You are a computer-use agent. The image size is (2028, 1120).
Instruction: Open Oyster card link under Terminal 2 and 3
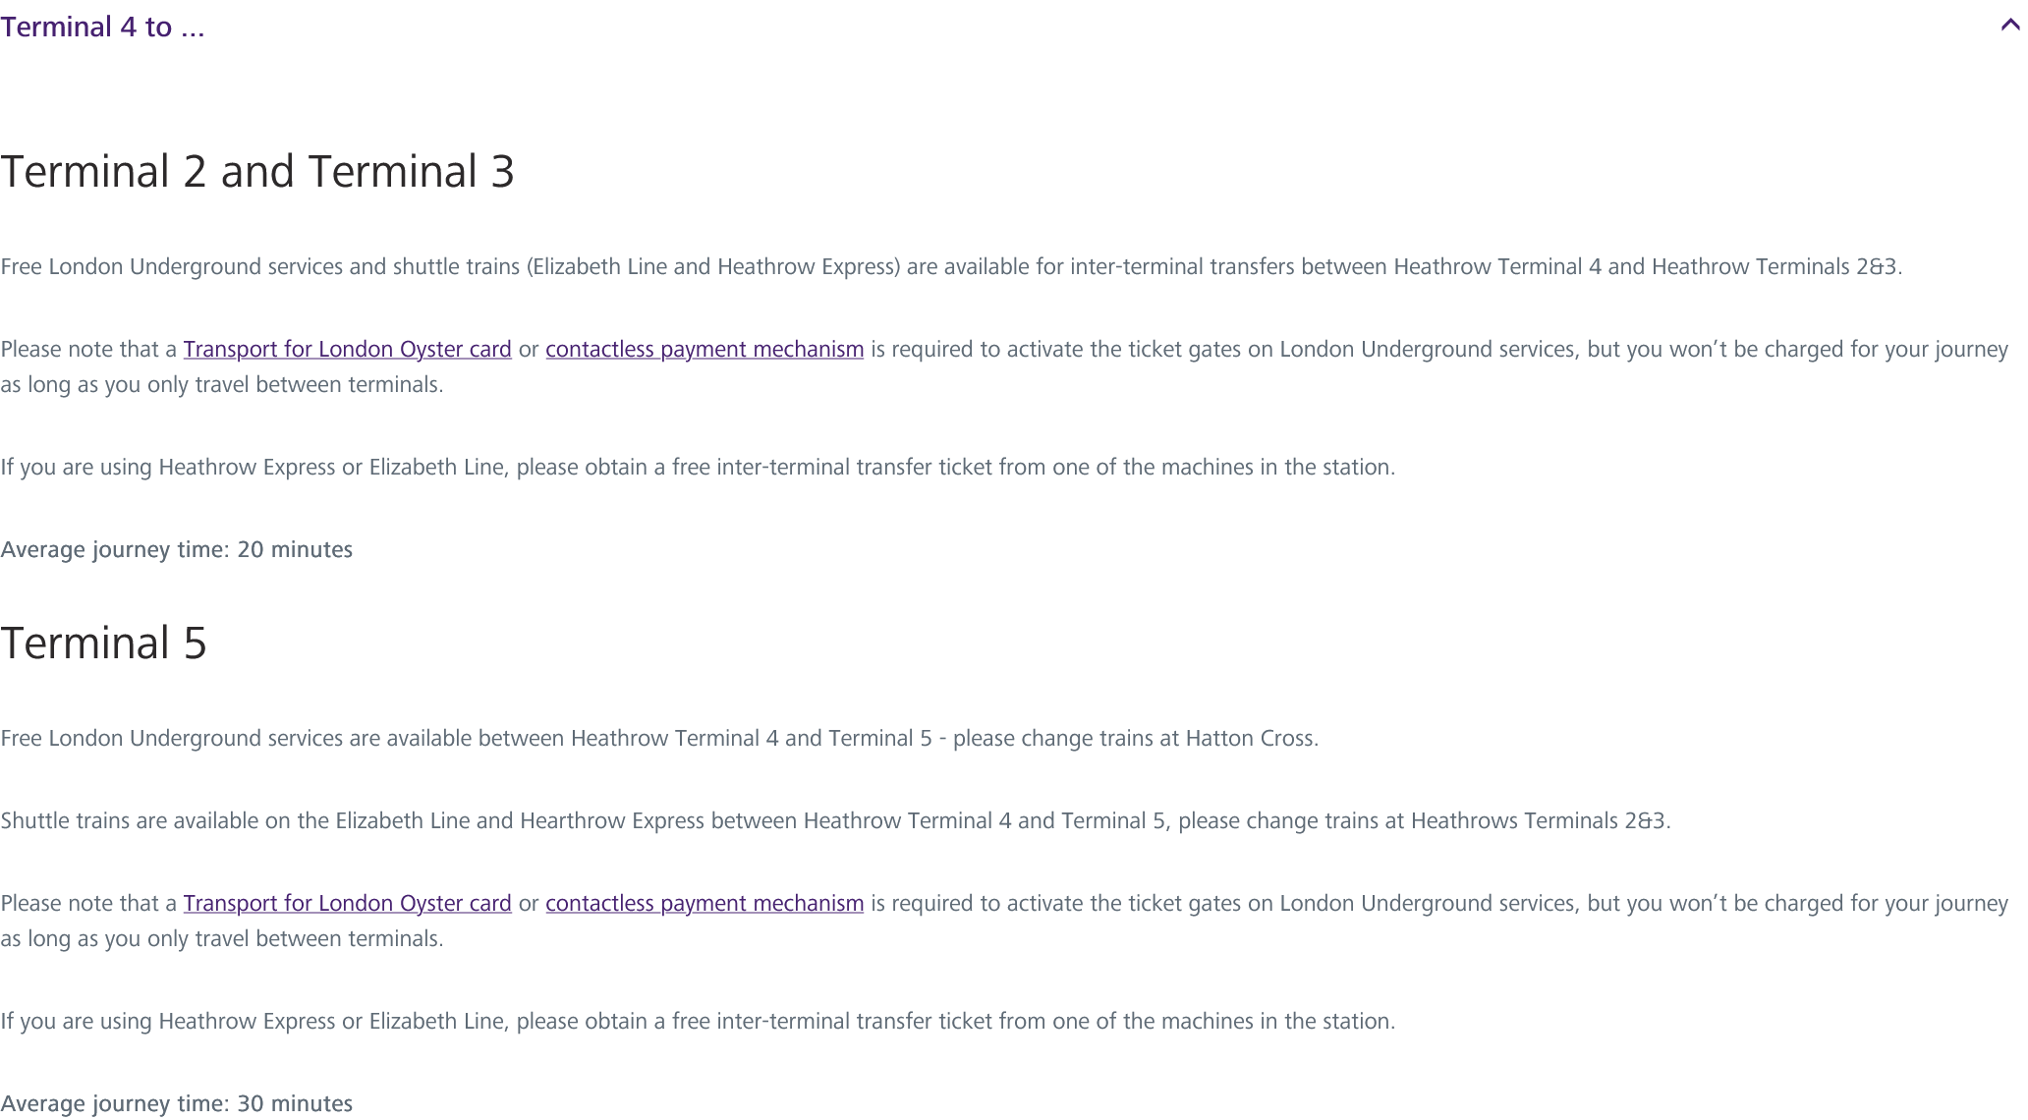(x=347, y=350)
